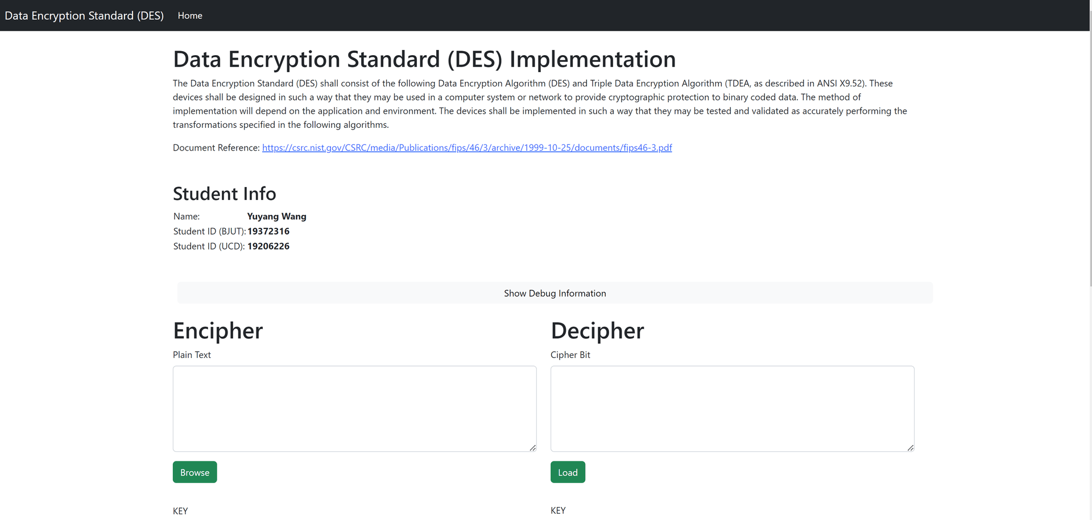
Task: Click the Cipher Bit field label
Action: click(570, 355)
